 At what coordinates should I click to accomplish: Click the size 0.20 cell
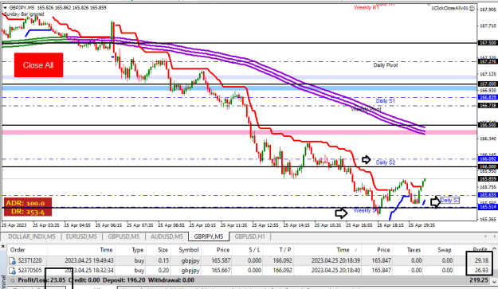pos(163,270)
